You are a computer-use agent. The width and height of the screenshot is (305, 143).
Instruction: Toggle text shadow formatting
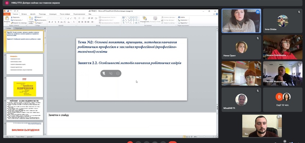58,22
